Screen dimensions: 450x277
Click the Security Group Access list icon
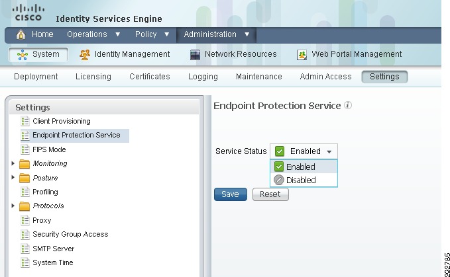tap(25, 235)
